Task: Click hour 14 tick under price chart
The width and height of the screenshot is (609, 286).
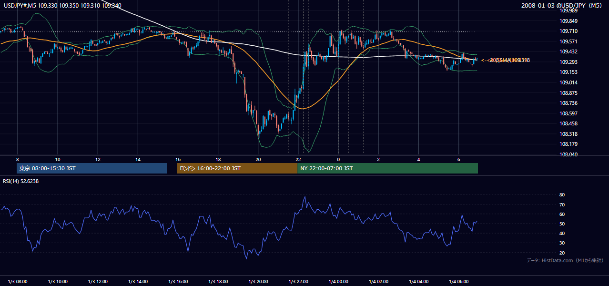Action: click(x=137, y=159)
